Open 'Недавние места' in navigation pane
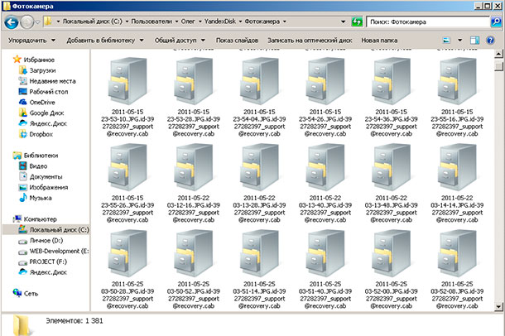505x336 pixels. click(47, 81)
